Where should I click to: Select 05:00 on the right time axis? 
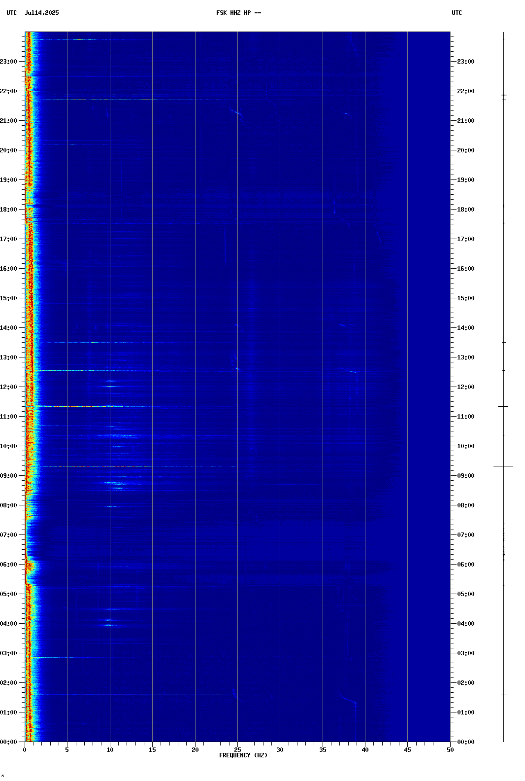[466, 594]
